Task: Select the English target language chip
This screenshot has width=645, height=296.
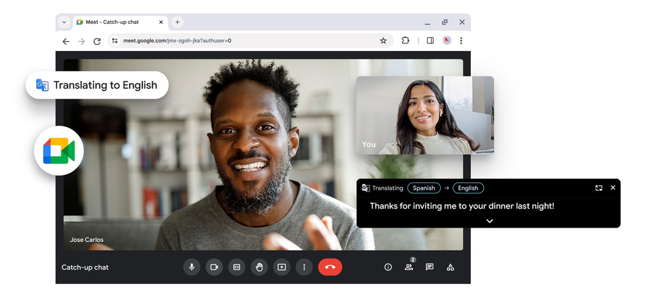Action: [468, 188]
